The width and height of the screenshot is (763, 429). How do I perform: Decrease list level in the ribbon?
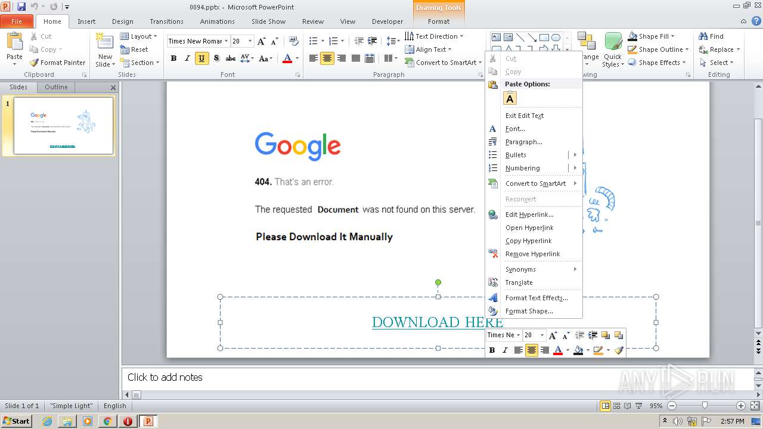359,41
